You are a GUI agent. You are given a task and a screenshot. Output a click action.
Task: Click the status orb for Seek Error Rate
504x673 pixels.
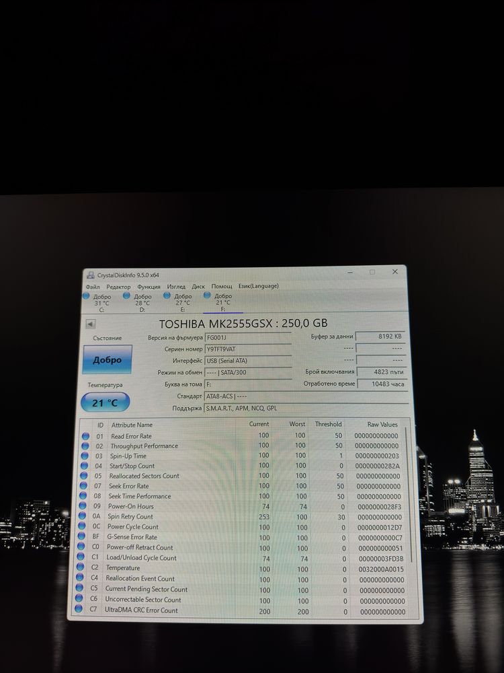coord(83,486)
